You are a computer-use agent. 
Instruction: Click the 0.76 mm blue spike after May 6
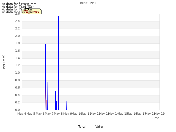click(48, 96)
